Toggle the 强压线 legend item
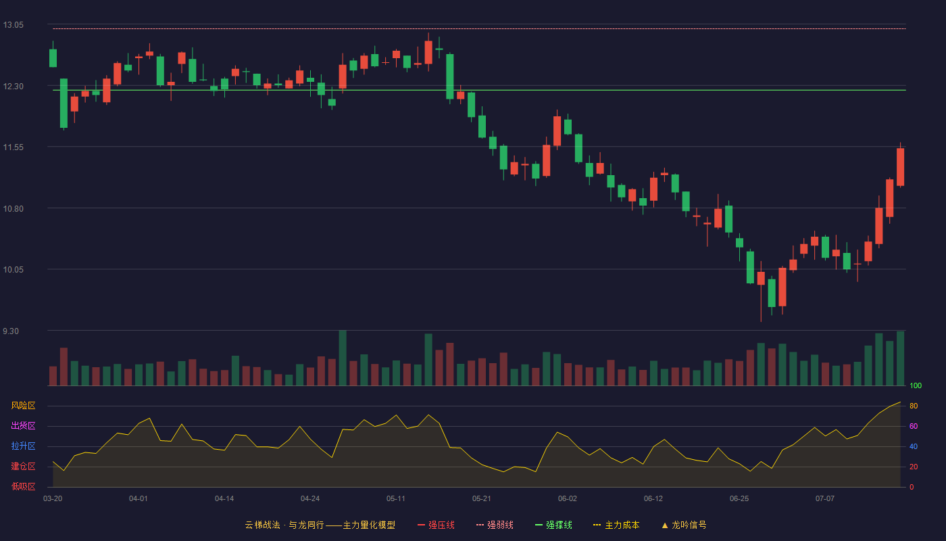Screen dimensions: 946x541 point(436,525)
